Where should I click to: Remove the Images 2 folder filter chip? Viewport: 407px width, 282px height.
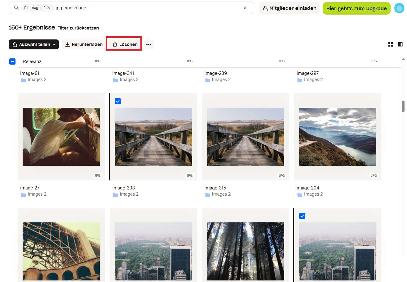pos(49,8)
